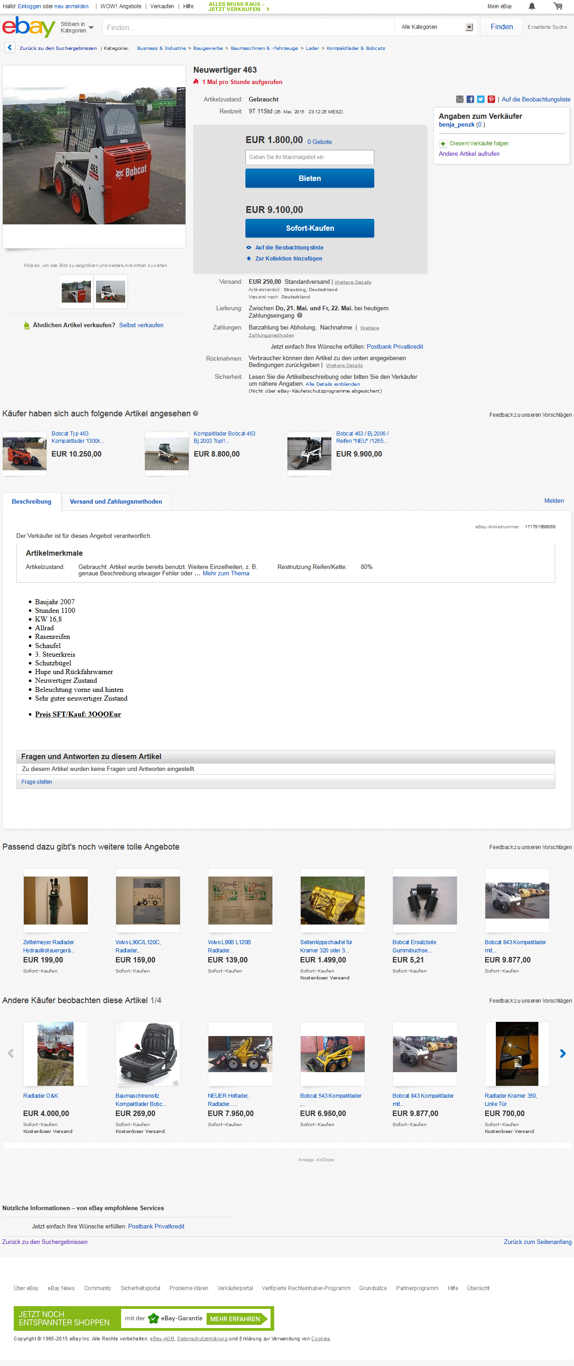Select the second Bobcat thumbnail
This screenshot has width=574, height=1366.
point(110,292)
